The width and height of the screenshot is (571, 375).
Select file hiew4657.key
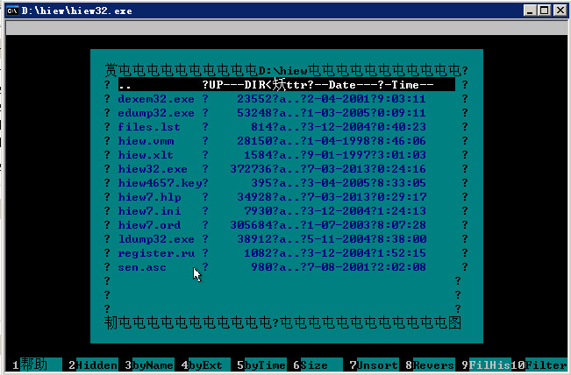point(161,183)
